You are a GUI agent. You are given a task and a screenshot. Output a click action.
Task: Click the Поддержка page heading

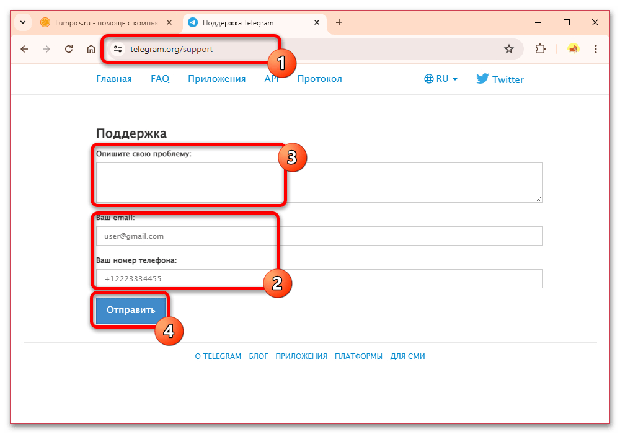pos(131,133)
